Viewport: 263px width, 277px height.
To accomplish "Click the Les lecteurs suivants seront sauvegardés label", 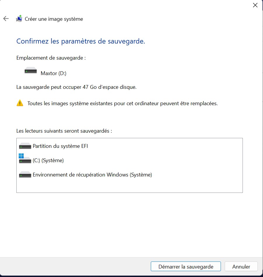I will click(64, 131).
